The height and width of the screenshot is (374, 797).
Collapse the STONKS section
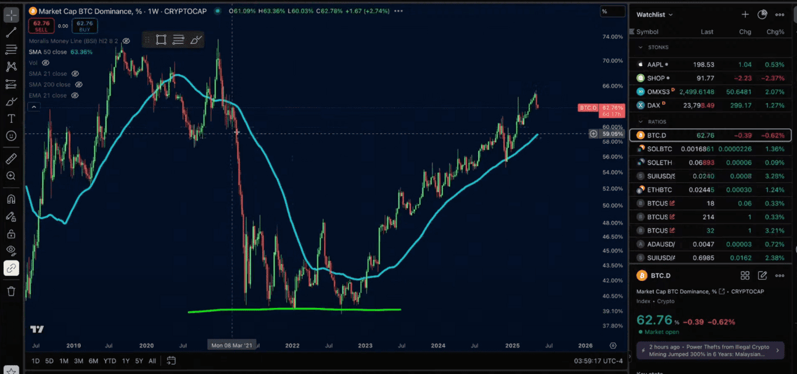pyautogui.click(x=640, y=47)
